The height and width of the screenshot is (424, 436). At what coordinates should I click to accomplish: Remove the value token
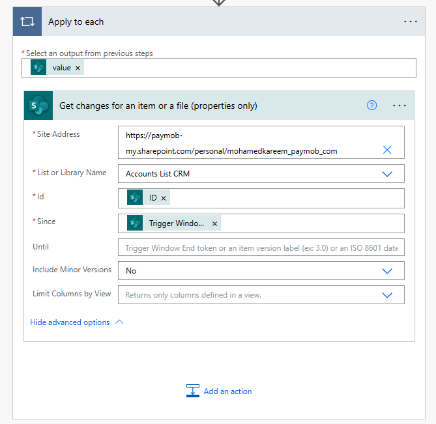click(x=78, y=68)
